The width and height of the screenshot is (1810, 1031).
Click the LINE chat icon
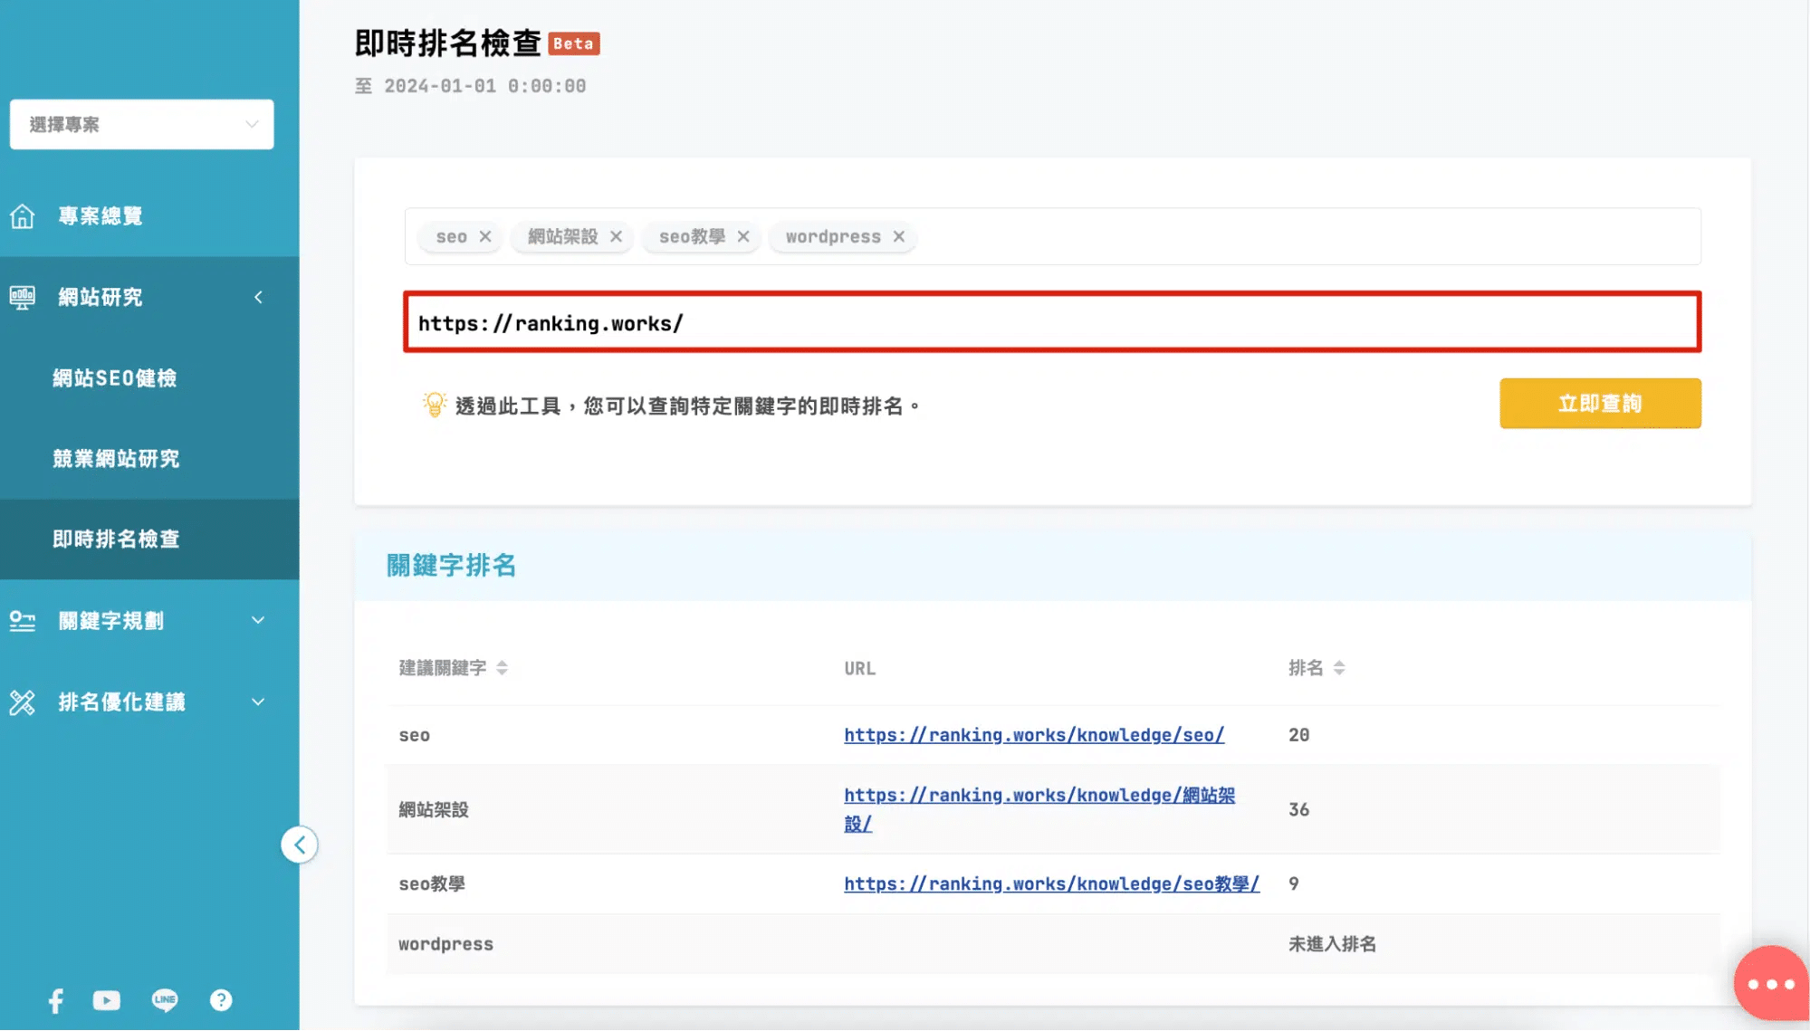click(165, 1000)
